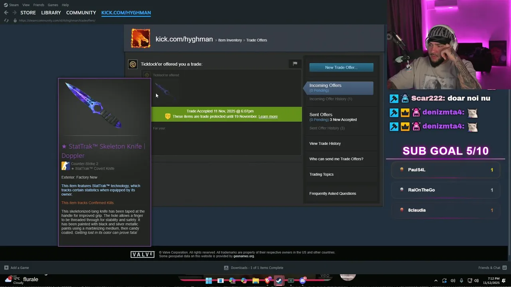Open the Learn more link
Viewport: 511px width, 287px height.
[x=268, y=116]
